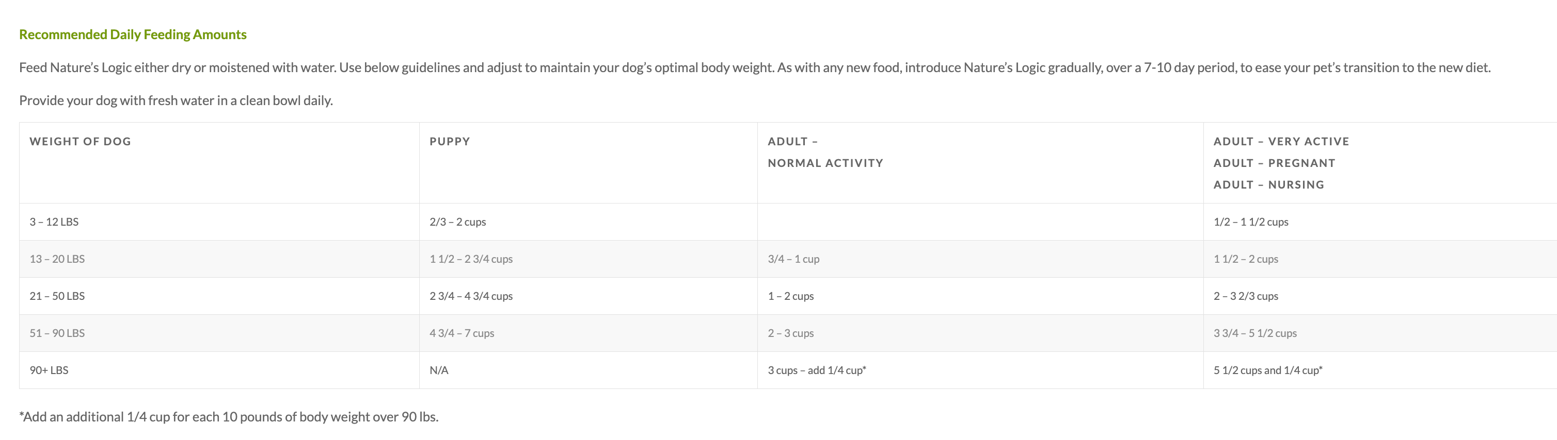Select the WEIGHT OF DOG column header
The width and height of the screenshot is (1557, 440).
pos(81,141)
